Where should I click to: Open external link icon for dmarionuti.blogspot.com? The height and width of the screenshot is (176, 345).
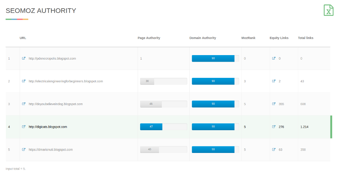pos(24,149)
